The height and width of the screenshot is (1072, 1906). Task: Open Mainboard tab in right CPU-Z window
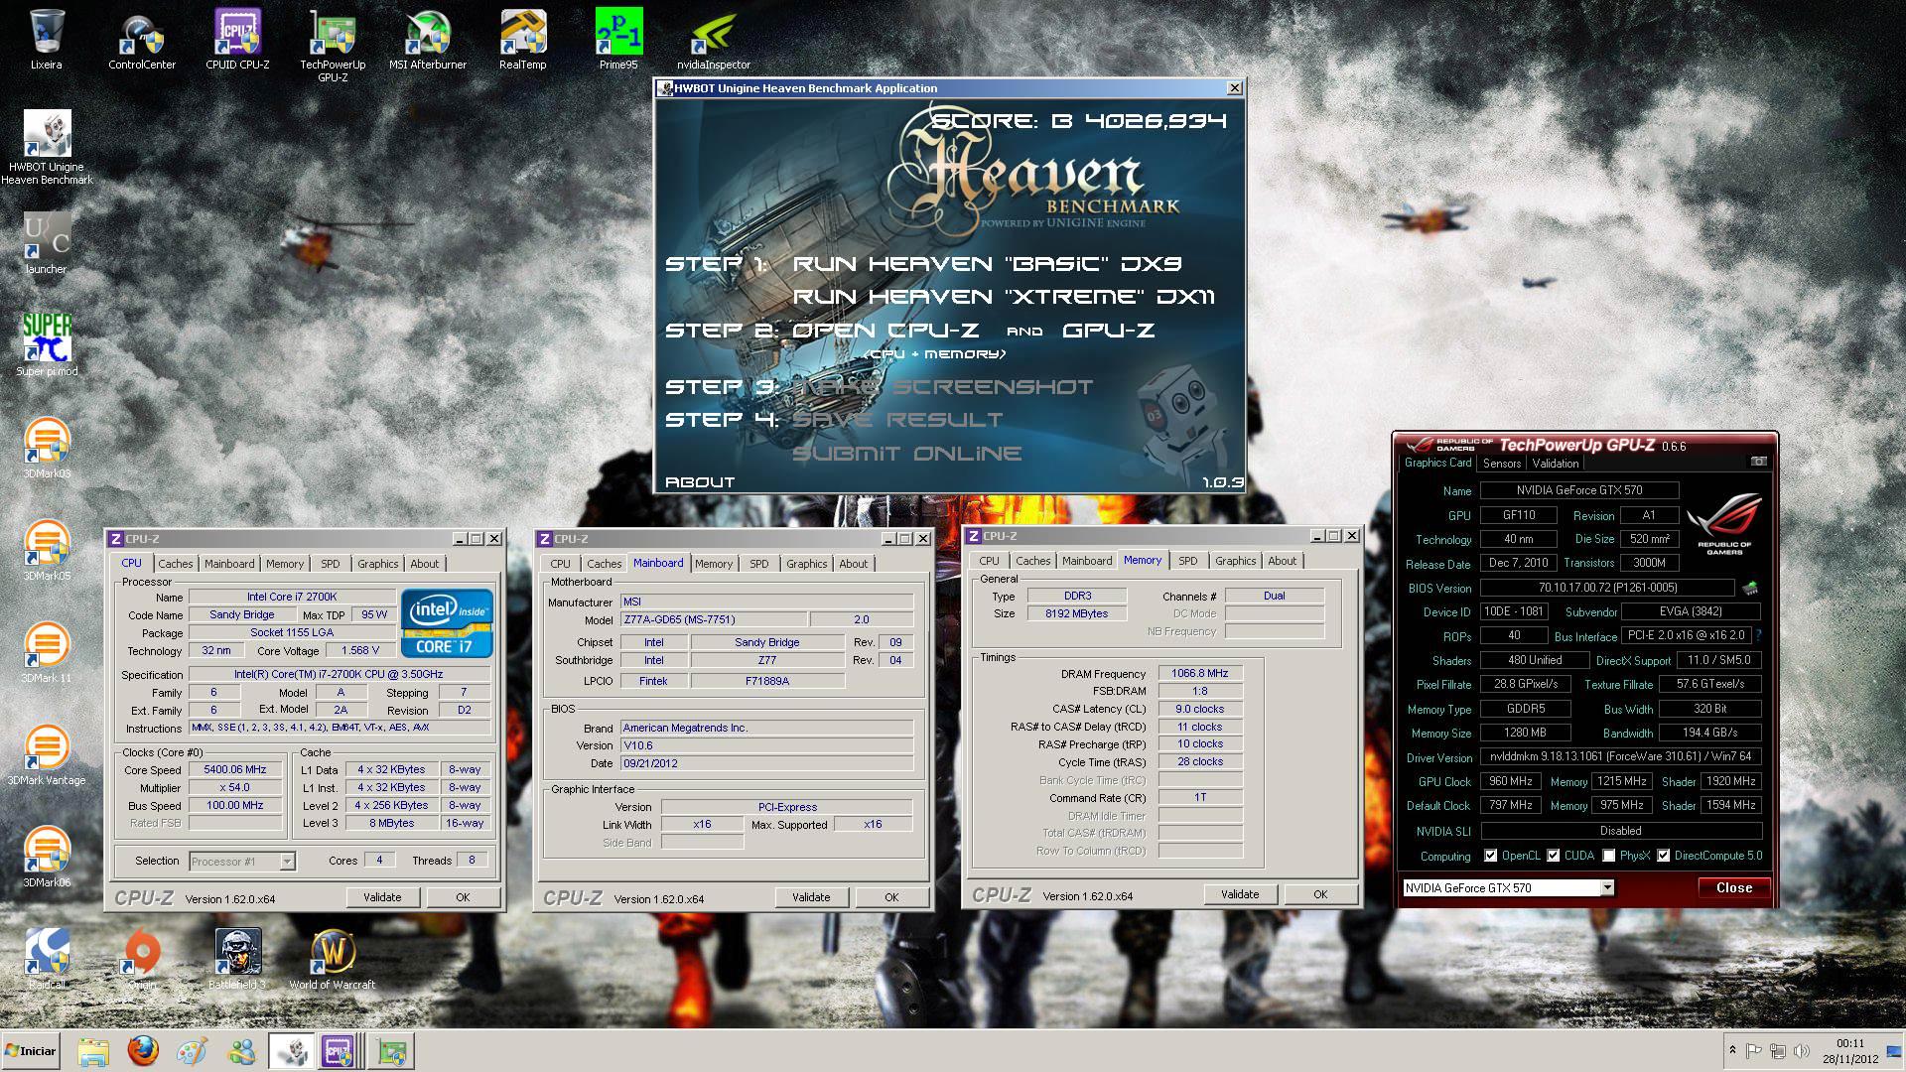pos(1087,561)
